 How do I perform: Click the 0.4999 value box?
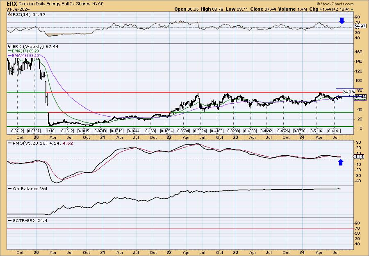point(250,131)
